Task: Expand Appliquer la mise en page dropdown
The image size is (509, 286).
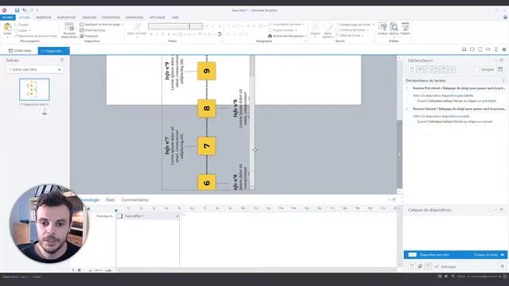Action: [x=122, y=25]
